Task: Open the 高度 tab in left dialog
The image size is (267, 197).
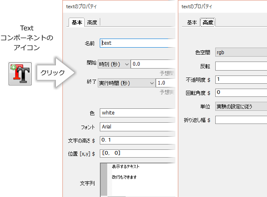Action: click(x=92, y=22)
